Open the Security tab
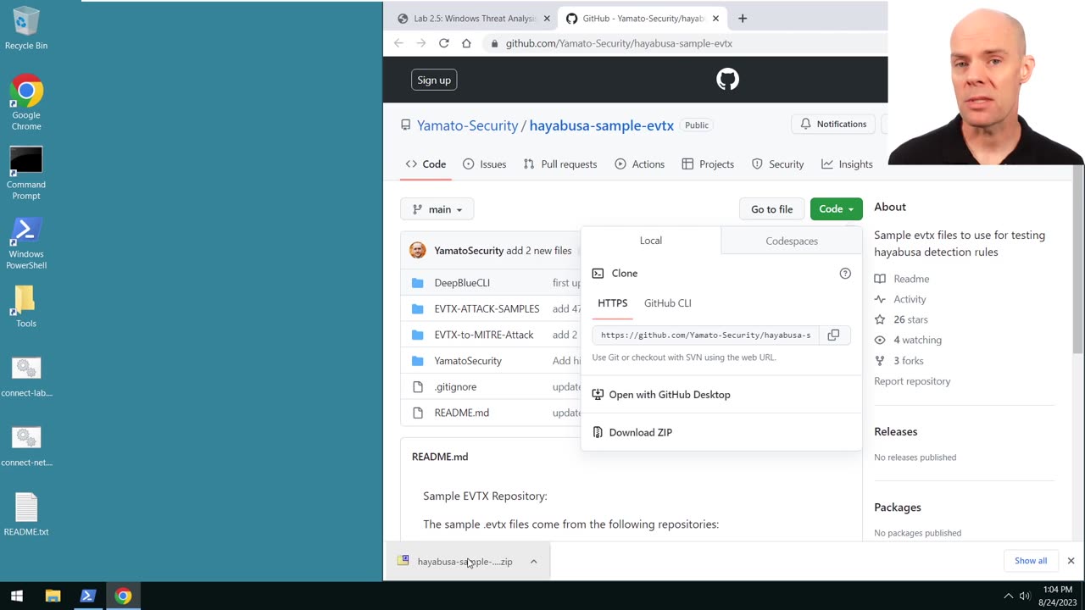Image resolution: width=1085 pixels, height=610 pixels. click(x=778, y=164)
